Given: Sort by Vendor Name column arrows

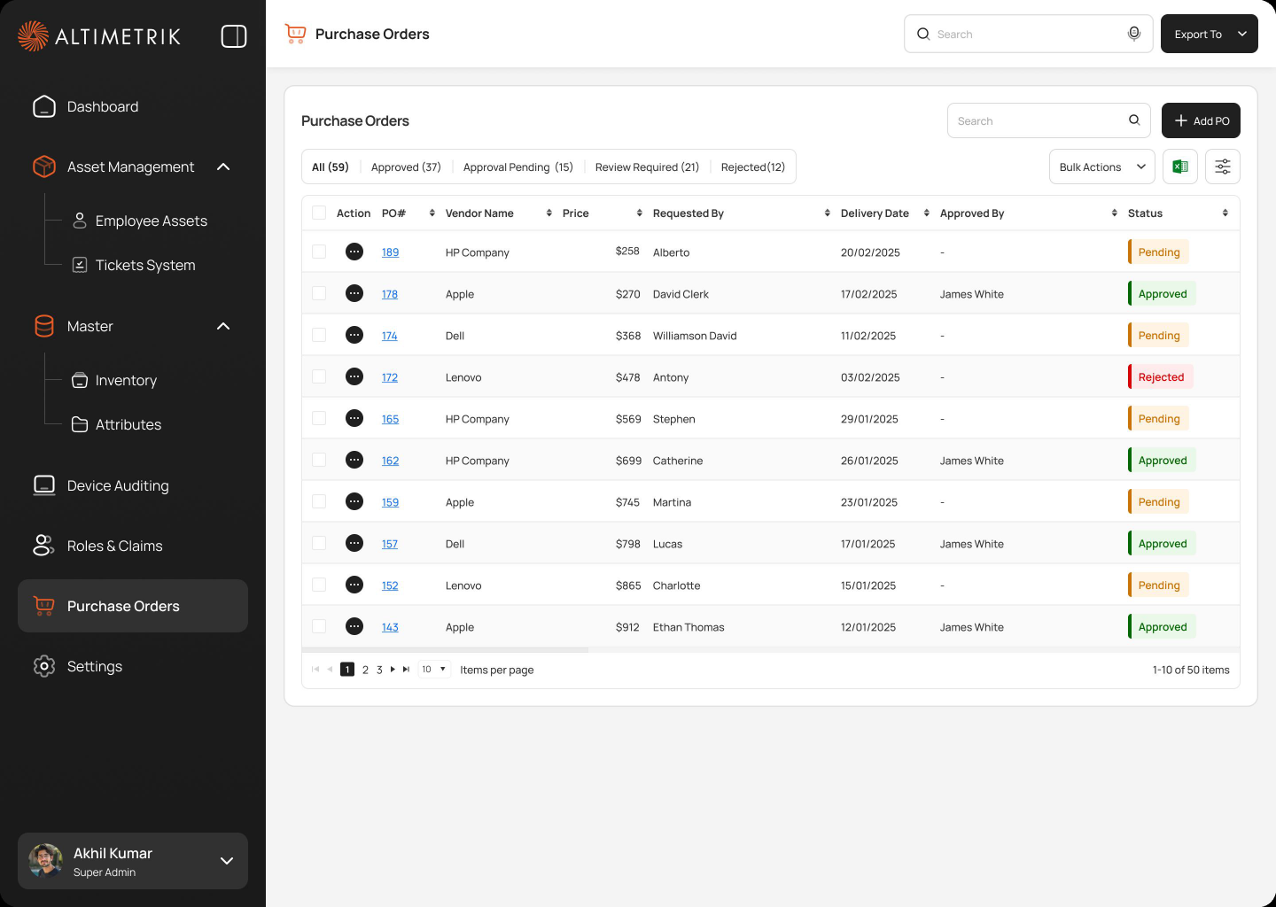Looking at the screenshot, I should click(x=549, y=213).
